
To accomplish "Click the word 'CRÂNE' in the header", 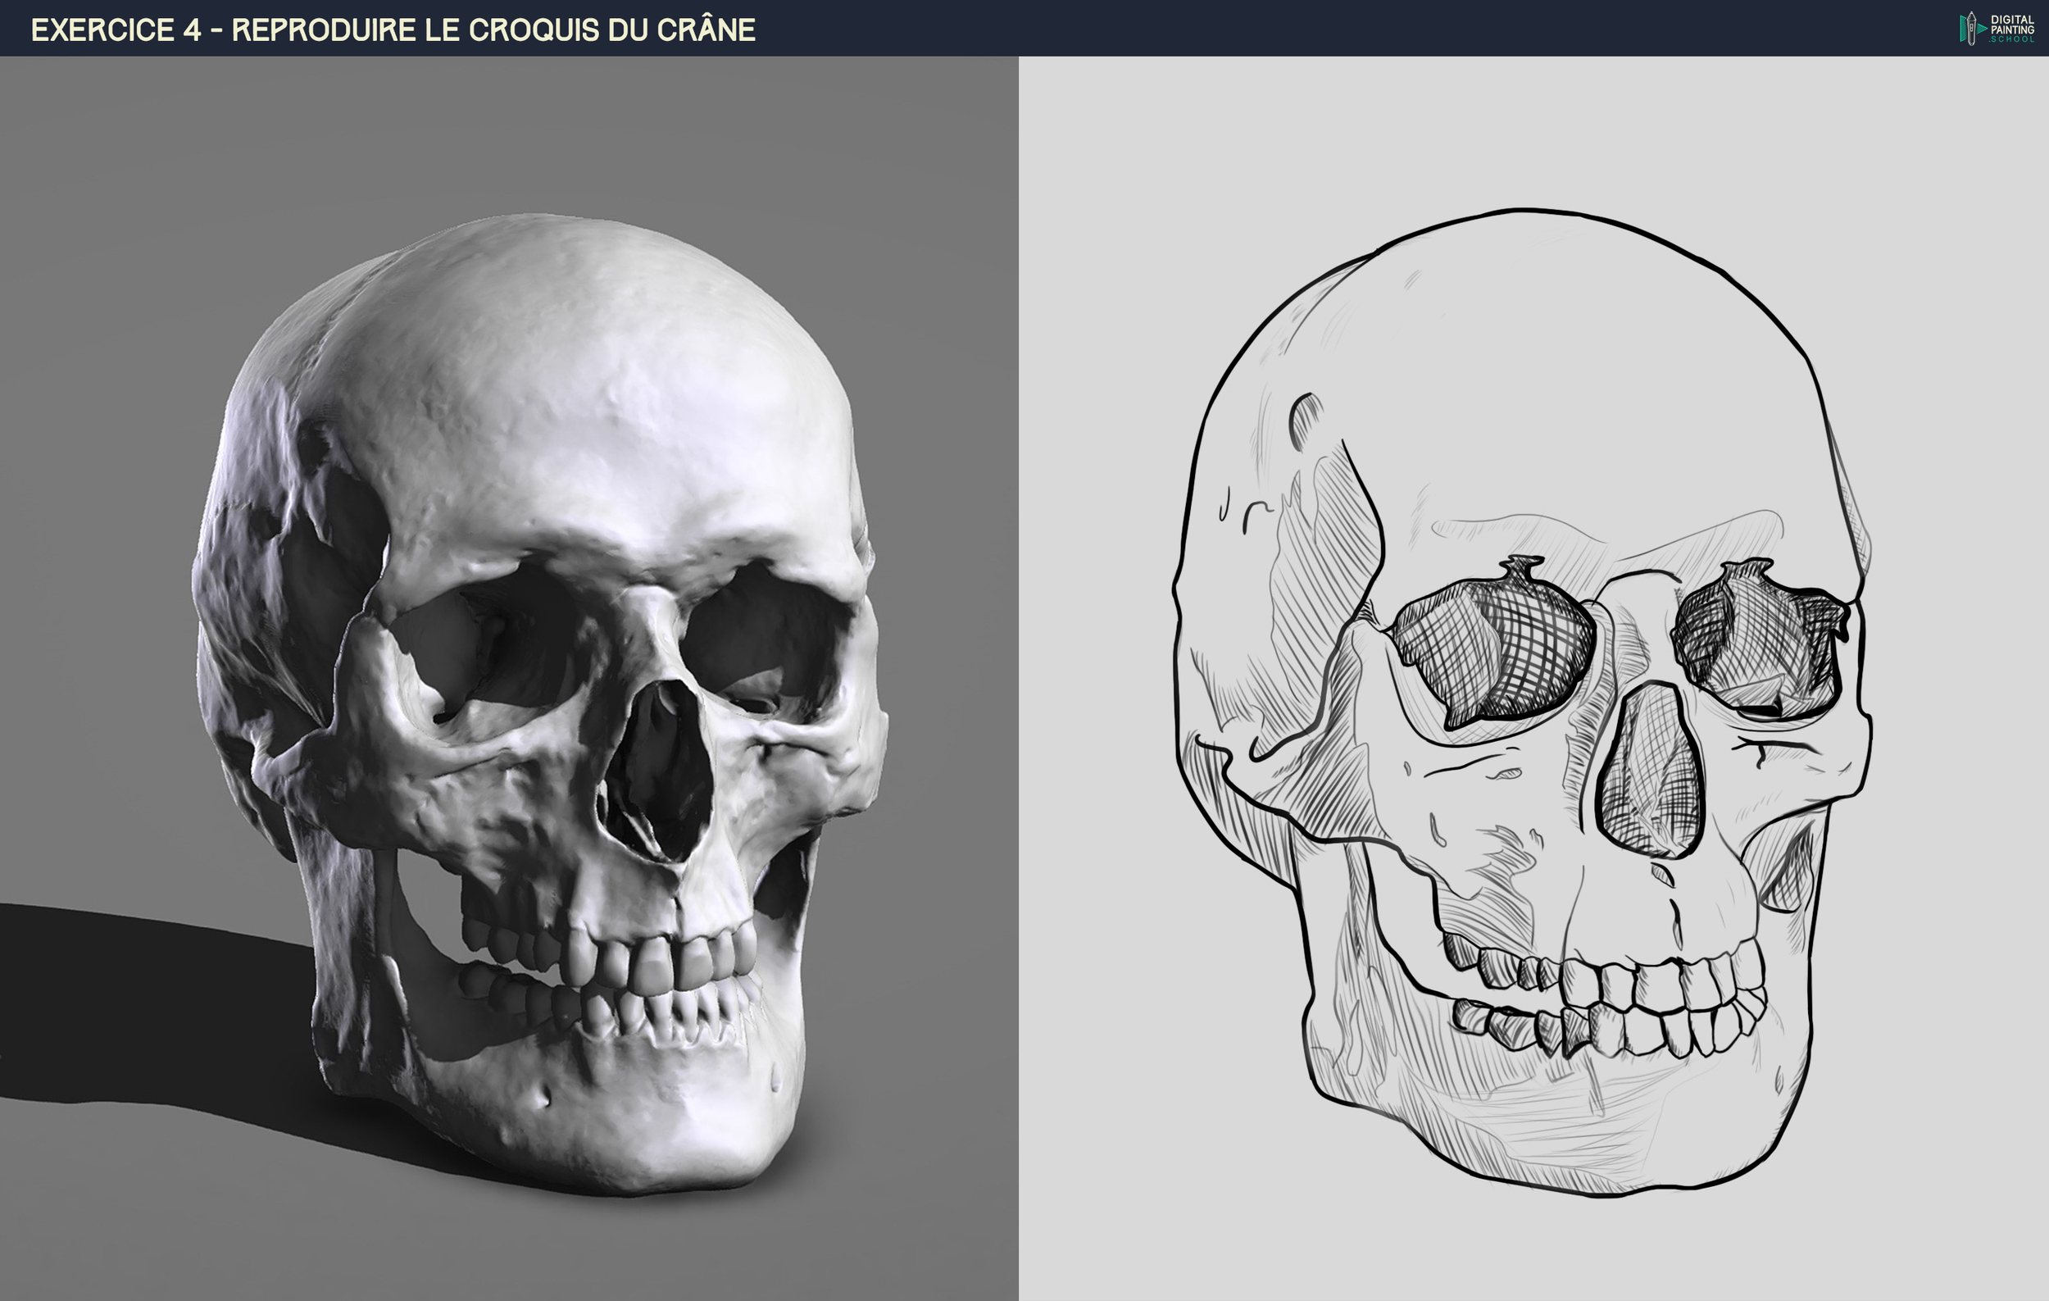I will (x=706, y=30).
